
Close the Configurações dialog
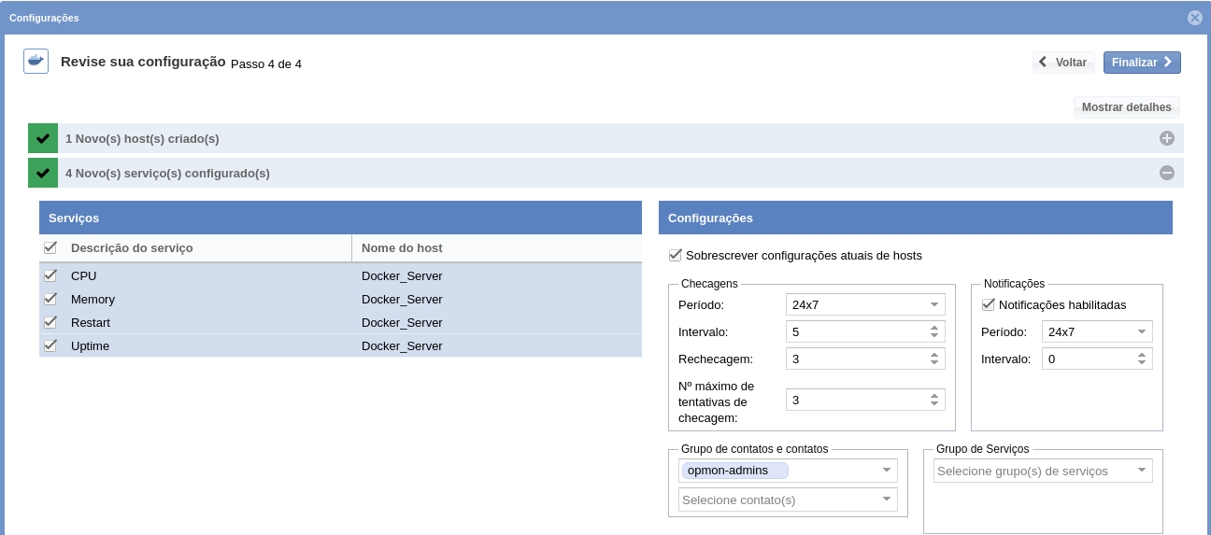coord(1194,18)
